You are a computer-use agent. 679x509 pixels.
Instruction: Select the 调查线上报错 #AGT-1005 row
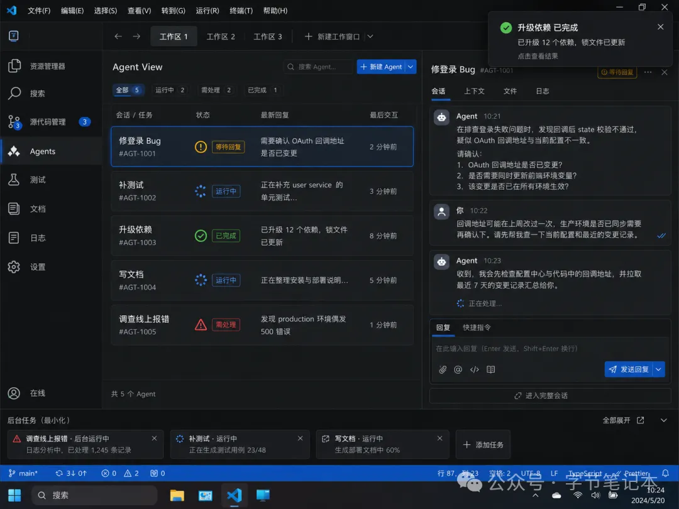[x=262, y=325]
